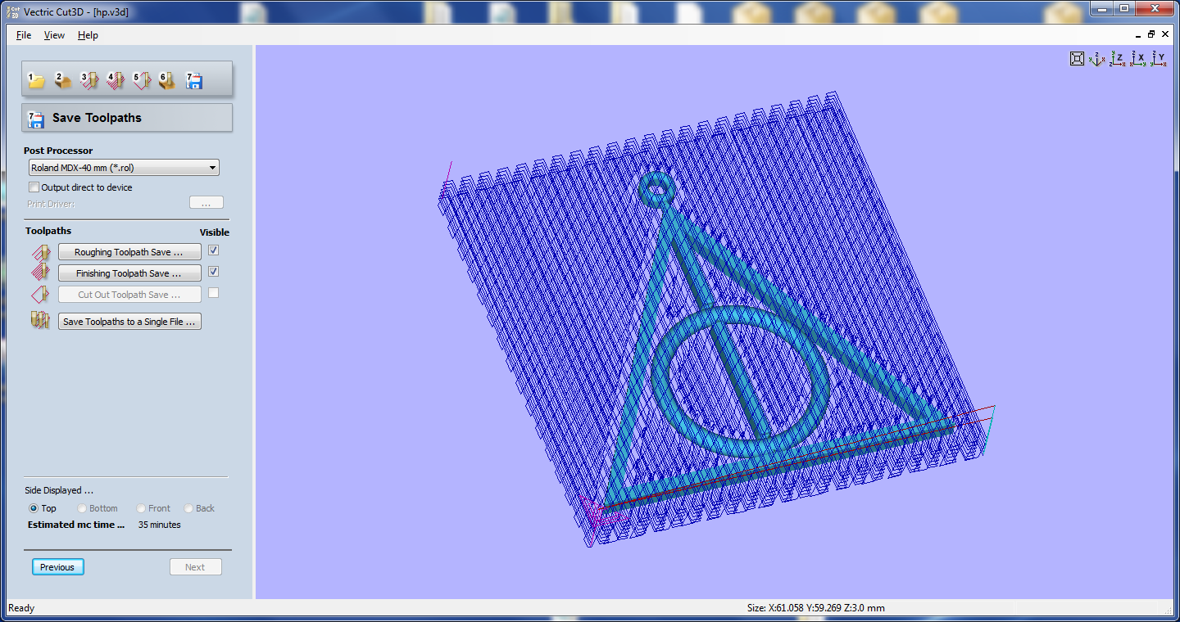Click the Next button
Image resolution: width=1180 pixels, height=622 pixels.
pyautogui.click(x=195, y=567)
